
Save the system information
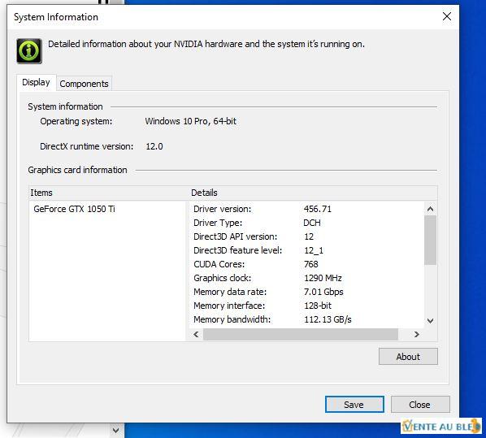[x=354, y=404]
